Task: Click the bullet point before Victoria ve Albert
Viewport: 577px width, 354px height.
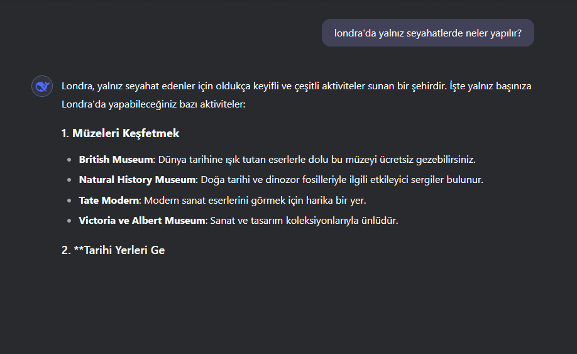Action: 69,221
